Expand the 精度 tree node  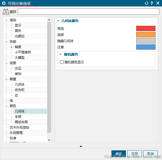(11, 47)
